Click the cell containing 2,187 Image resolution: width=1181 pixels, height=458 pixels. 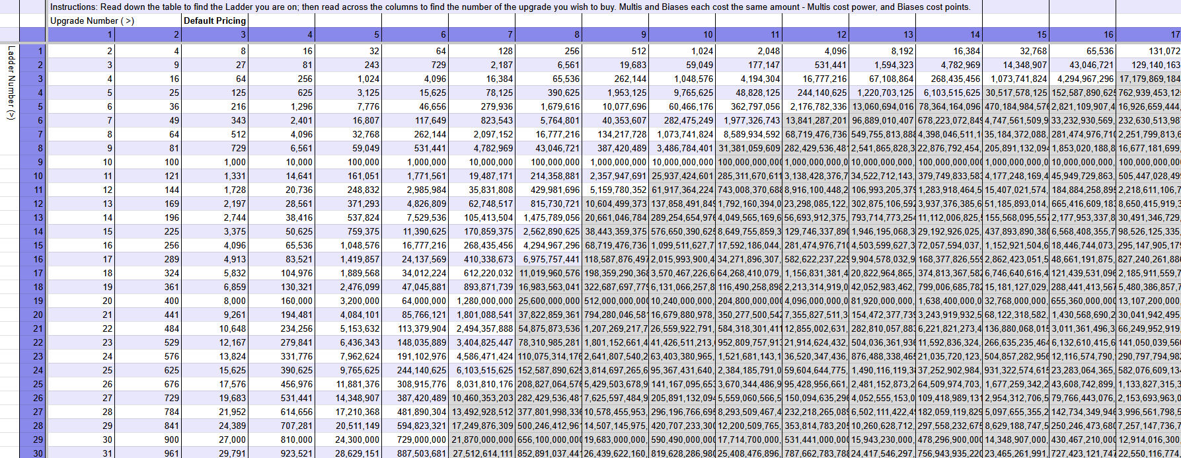pos(482,65)
